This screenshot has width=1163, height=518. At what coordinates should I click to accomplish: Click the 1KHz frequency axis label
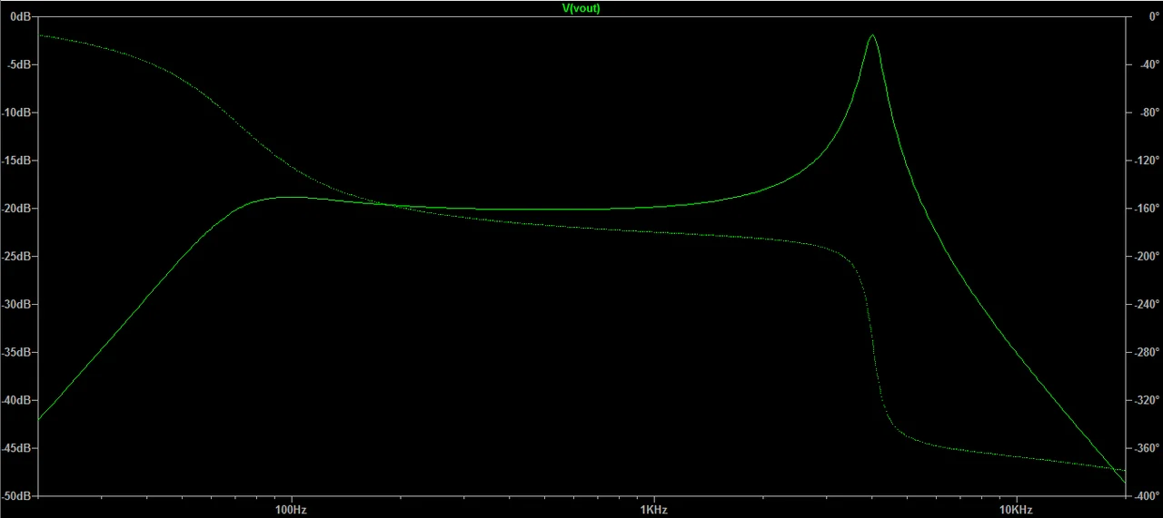pyautogui.click(x=653, y=510)
